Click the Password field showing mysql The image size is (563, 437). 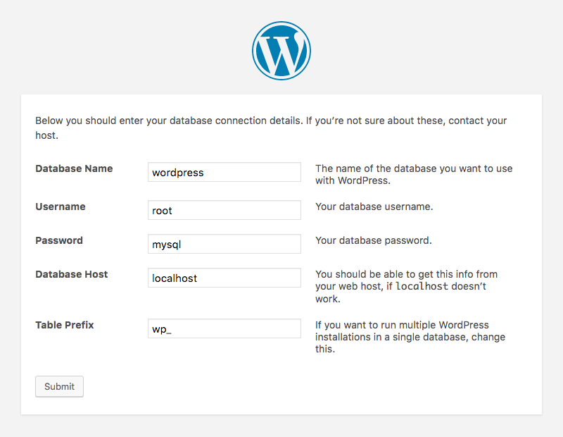tap(224, 244)
